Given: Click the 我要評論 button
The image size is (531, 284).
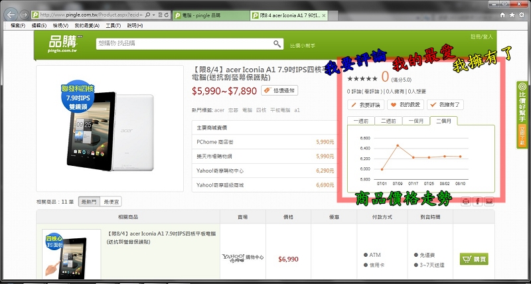Looking at the screenshot, I should pyautogui.click(x=366, y=105).
